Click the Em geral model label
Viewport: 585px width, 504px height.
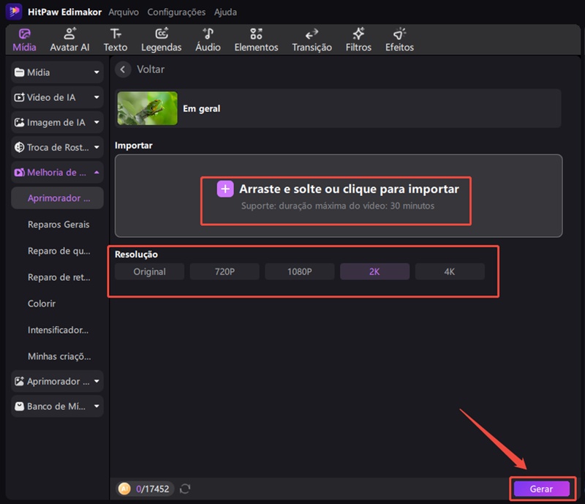(x=202, y=109)
